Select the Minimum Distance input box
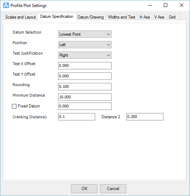 coord(85,97)
